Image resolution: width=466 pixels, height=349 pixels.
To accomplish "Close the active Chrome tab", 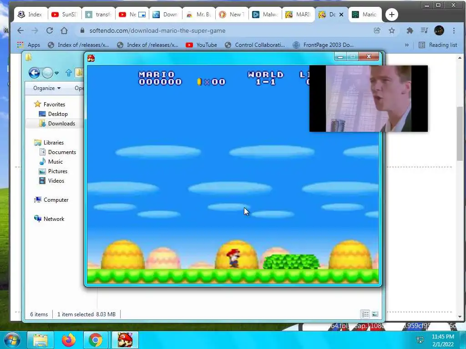I will [341, 14].
